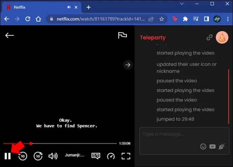Skip forward 10 seconds
The width and height of the screenshot is (233, 167).
click(x=38, y=156)
